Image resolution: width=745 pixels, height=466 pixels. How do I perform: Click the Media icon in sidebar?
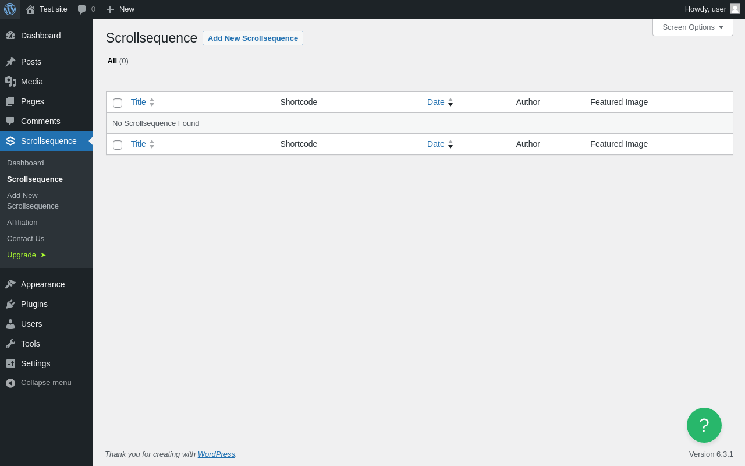click(10, 82)
